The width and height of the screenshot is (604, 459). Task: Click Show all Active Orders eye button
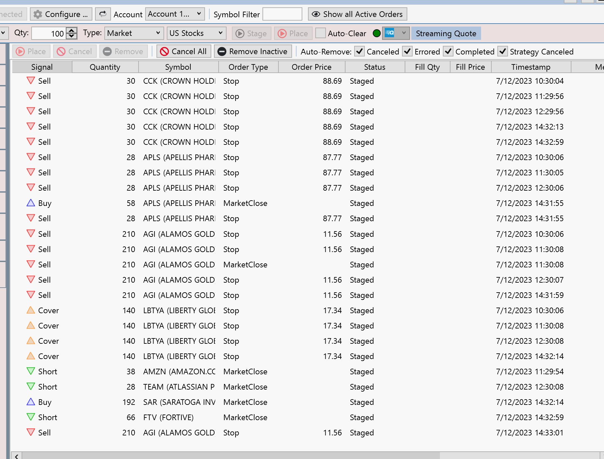[x=357, y=14]
